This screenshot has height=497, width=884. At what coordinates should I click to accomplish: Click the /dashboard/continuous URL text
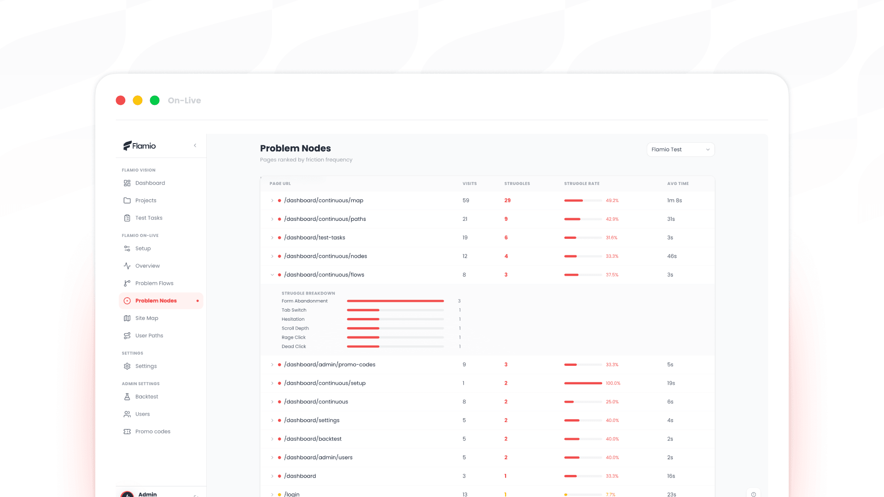(x=316, y=402)
